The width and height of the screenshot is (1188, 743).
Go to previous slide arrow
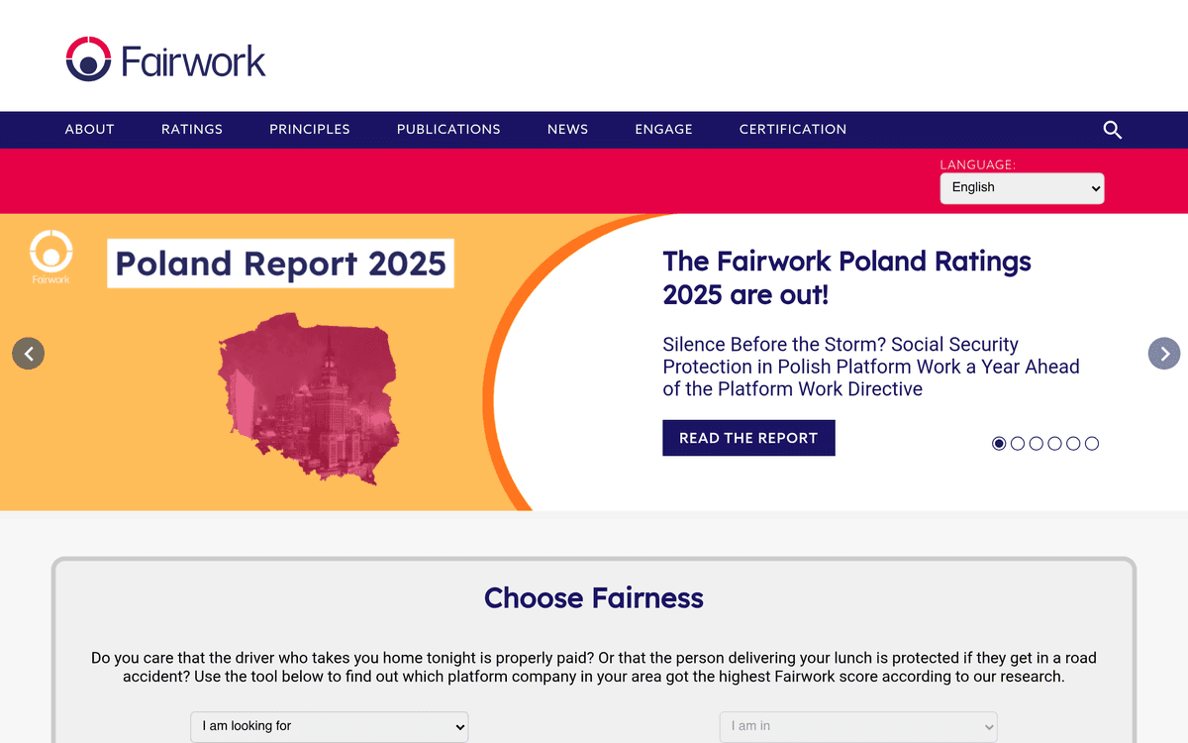pos(29,354)
